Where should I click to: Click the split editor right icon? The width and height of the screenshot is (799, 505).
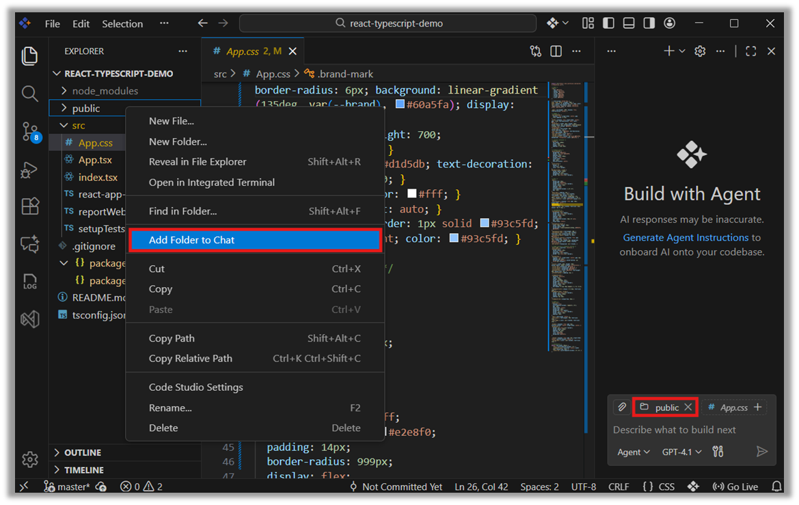[556, 51]
